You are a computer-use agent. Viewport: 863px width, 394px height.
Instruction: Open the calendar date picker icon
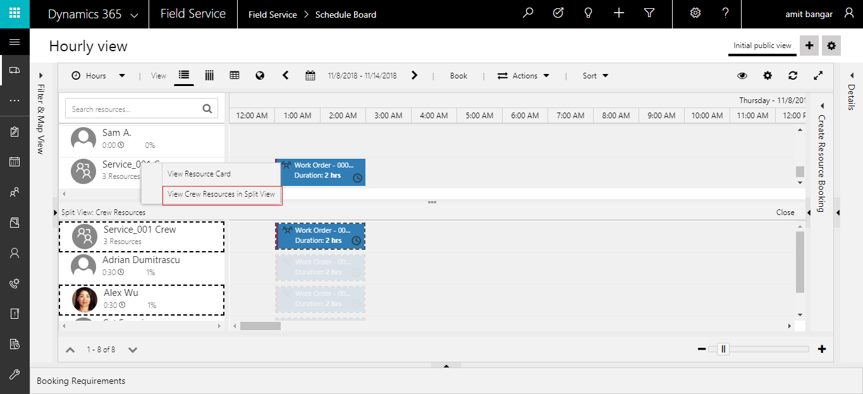tap(310, 75)
